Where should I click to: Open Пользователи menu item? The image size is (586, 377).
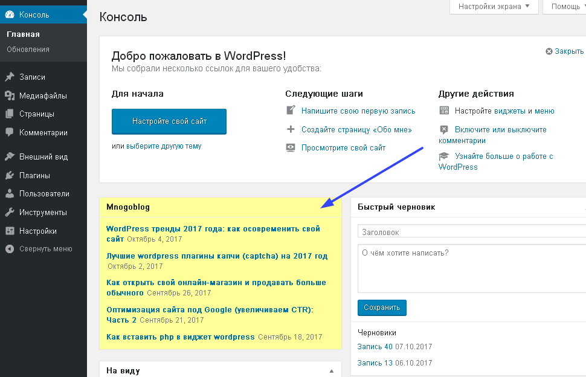(43, 193)
